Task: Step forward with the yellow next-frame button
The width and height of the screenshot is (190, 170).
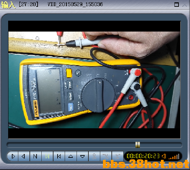Action: tap(47, 156)
